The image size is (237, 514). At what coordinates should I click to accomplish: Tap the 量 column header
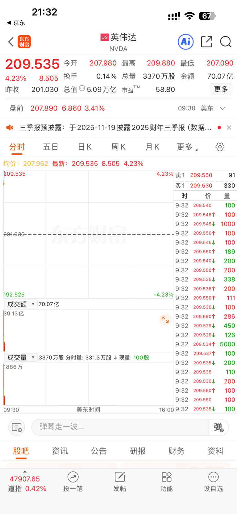click(227, 196)
